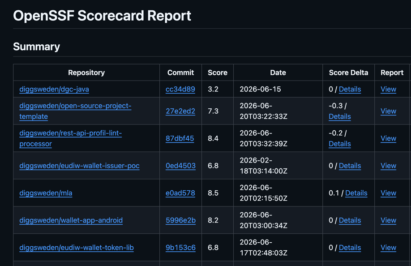Select the date 2026-06-15
The width and height of the screenshot is (411, 266).
click(x=260, y=89)
